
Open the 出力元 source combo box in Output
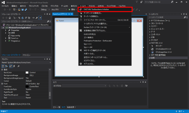coord(84,86)
